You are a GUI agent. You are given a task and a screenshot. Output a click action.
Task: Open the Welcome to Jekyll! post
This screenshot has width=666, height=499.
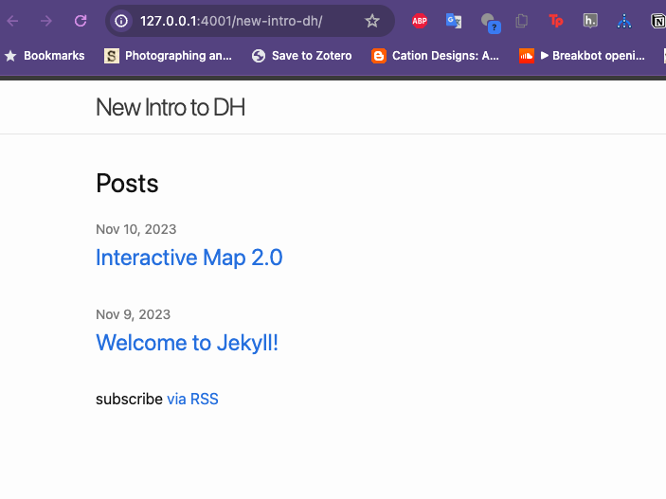click(x=187, y=343)
